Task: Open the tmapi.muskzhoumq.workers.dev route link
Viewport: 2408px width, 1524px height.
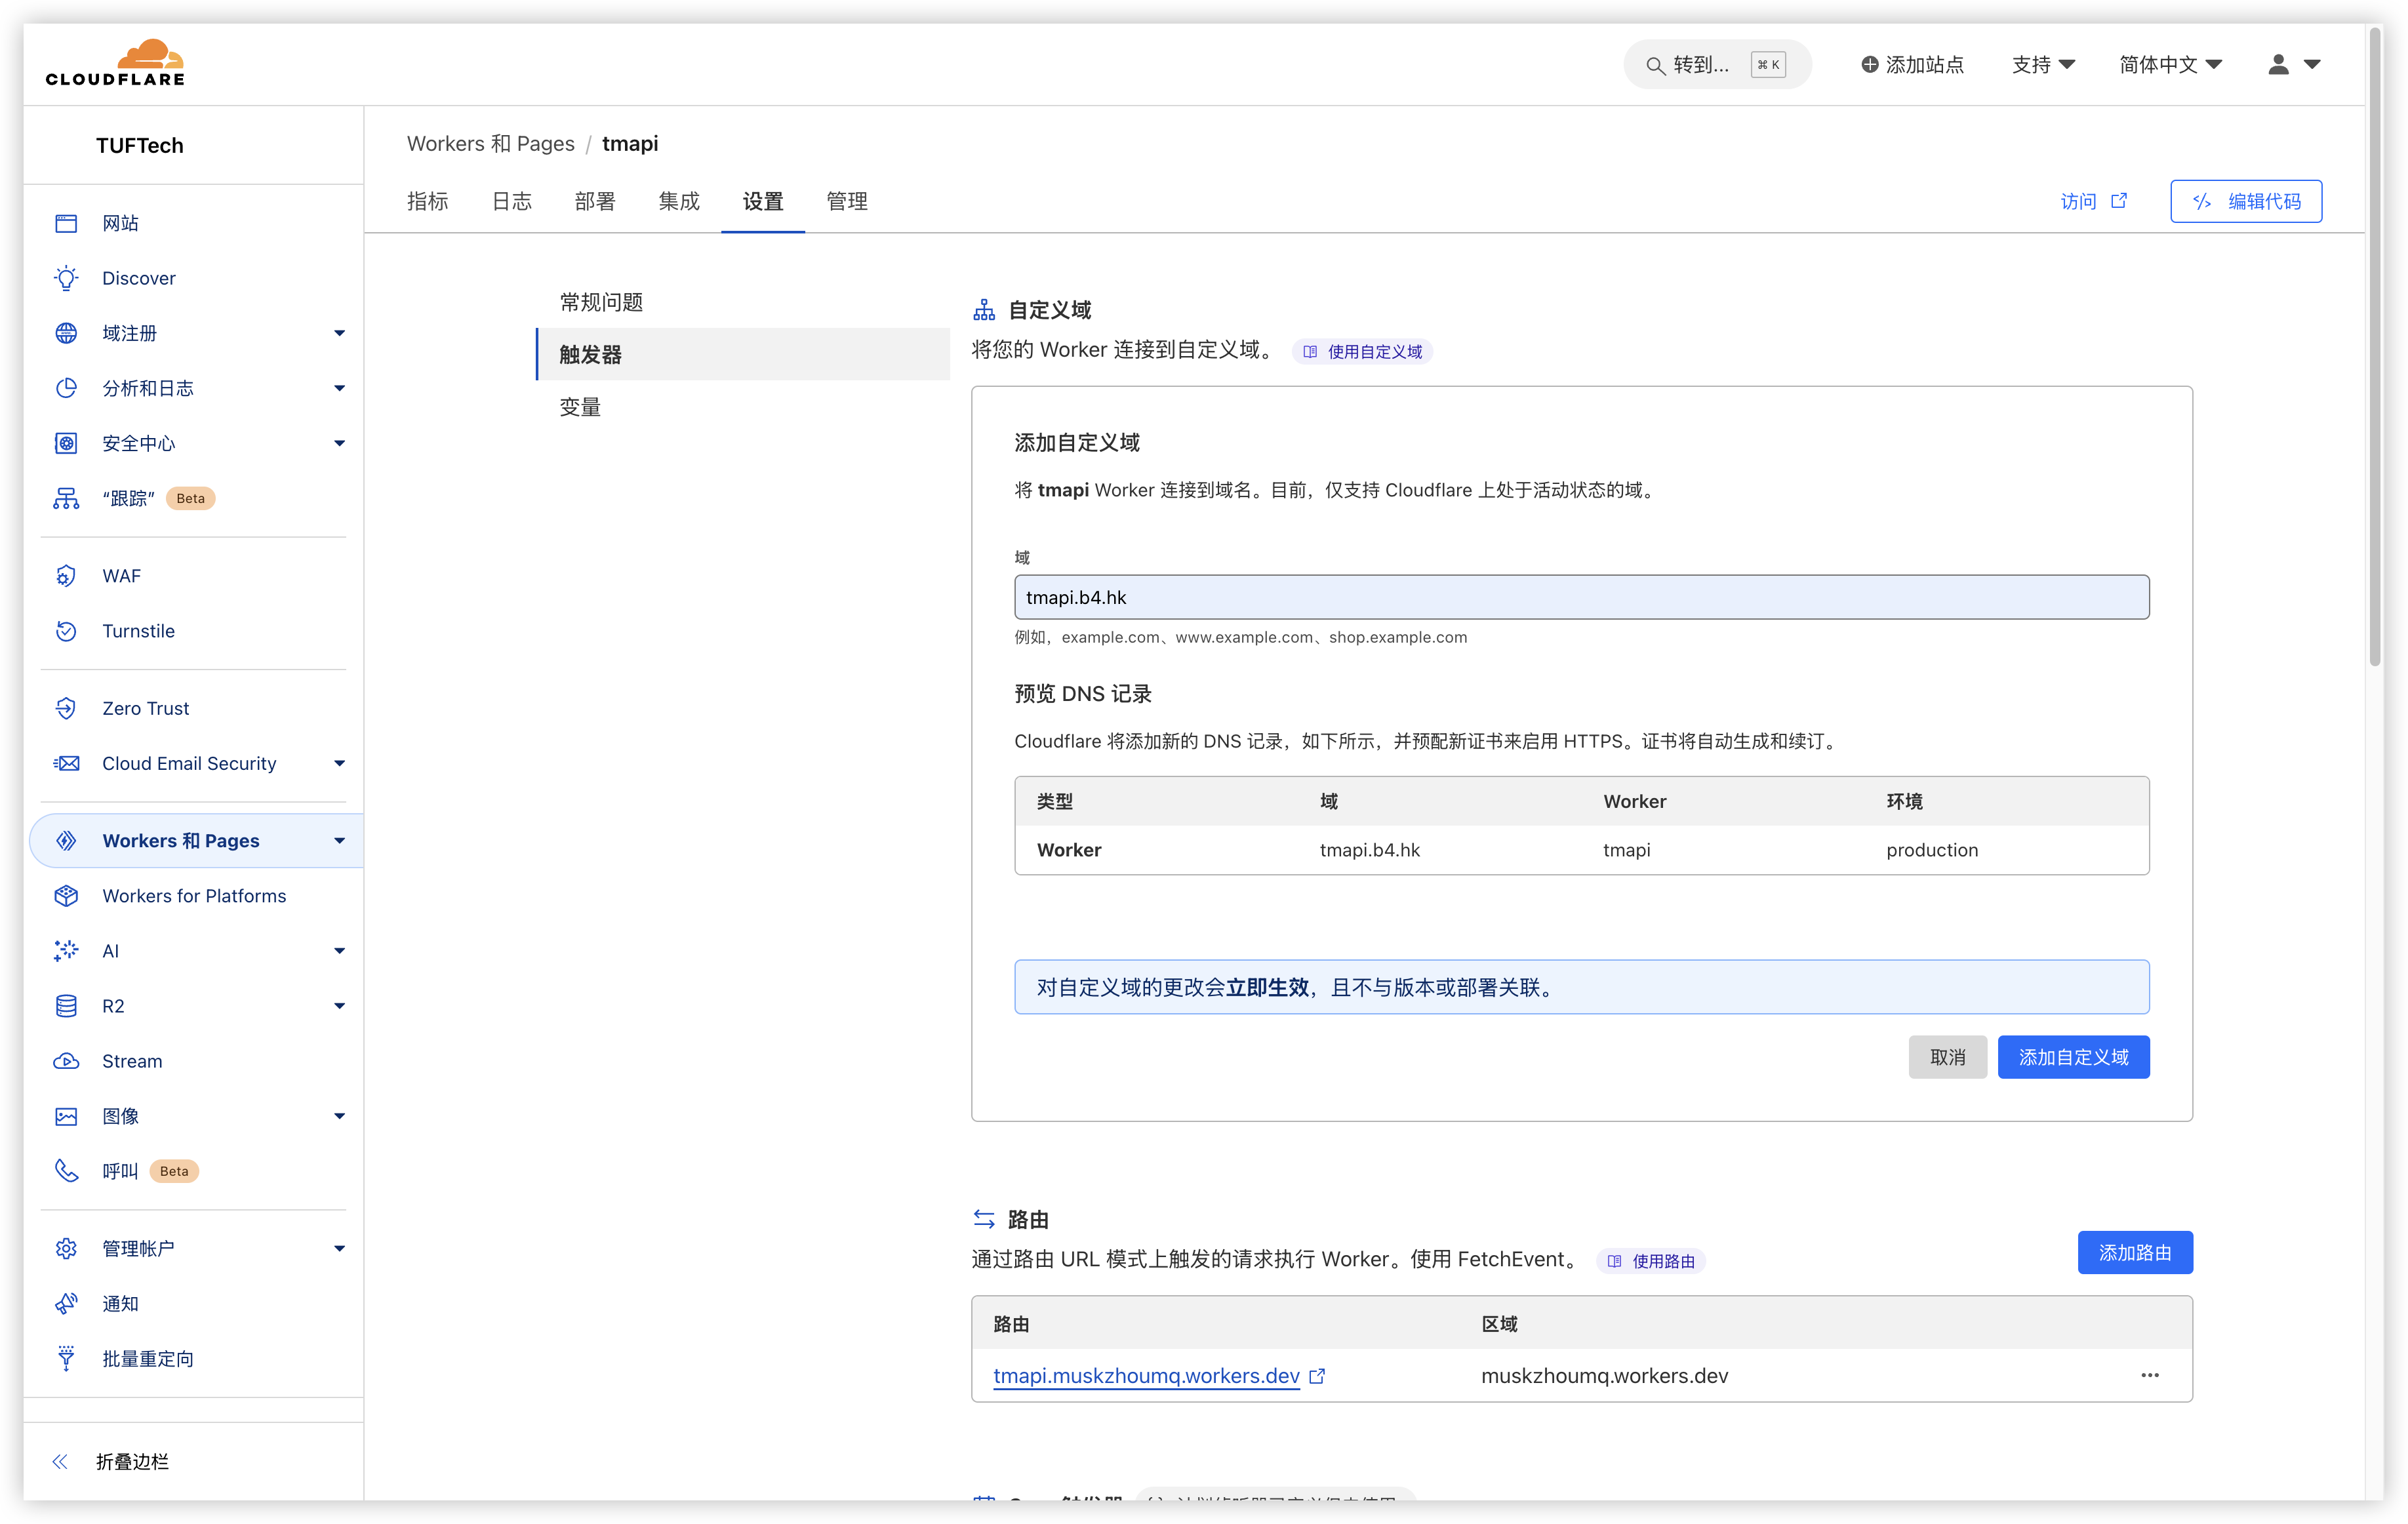Action: (x=1146, y=1375)
